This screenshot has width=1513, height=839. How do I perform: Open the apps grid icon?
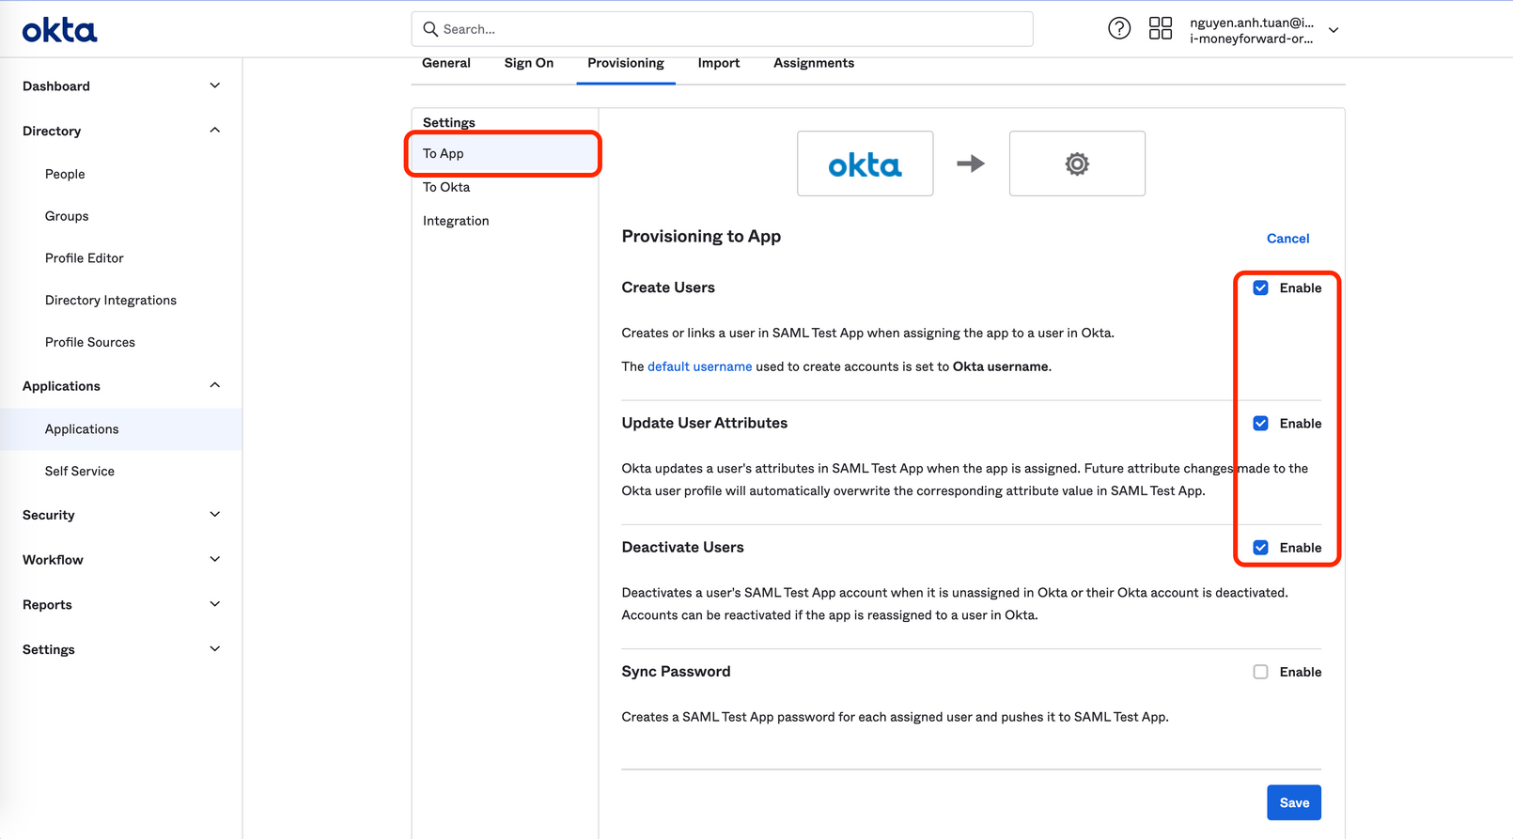tap(1161, 28)
